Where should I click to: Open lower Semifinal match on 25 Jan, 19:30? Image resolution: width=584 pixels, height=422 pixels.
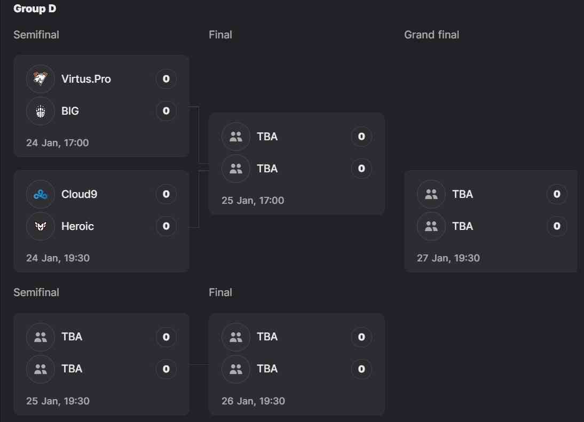58,401
